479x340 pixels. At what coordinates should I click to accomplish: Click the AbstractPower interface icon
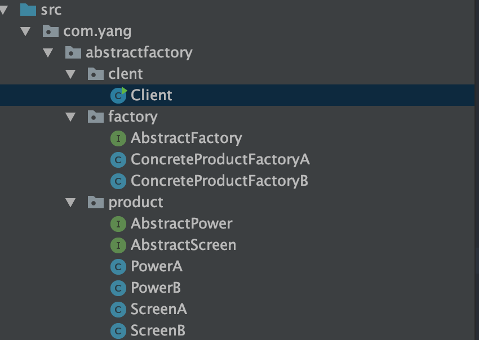[118, 223]
